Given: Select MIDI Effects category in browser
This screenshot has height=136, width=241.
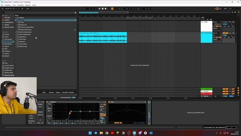Looking at the screenshot, I should click(x=8, y=44).
